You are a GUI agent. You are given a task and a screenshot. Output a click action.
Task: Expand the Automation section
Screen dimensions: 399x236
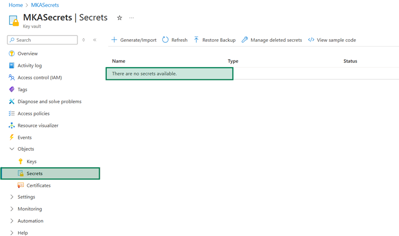(x=12, y=221)
